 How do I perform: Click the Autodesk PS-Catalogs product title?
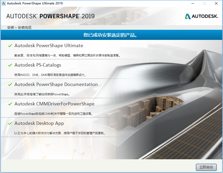point(38,65)
